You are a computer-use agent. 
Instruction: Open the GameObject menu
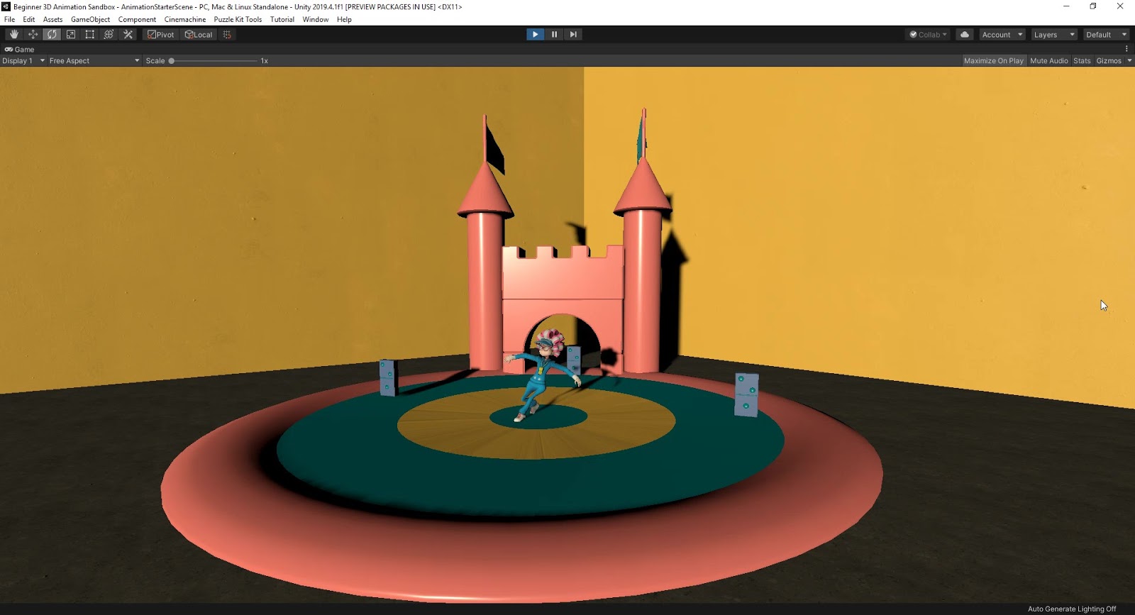pos(90,19)
